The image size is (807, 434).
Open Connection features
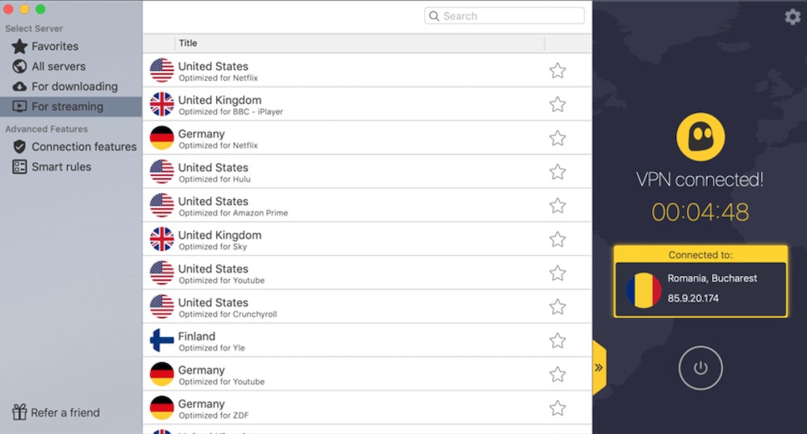coord(84,147)
